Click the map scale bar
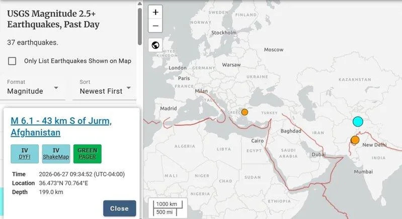The height and width of the screenshot is (219, 402). [x=168, y=208]
